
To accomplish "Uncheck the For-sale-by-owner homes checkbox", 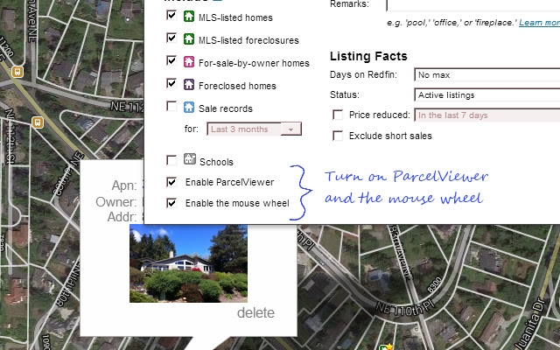I will [171, 61].
